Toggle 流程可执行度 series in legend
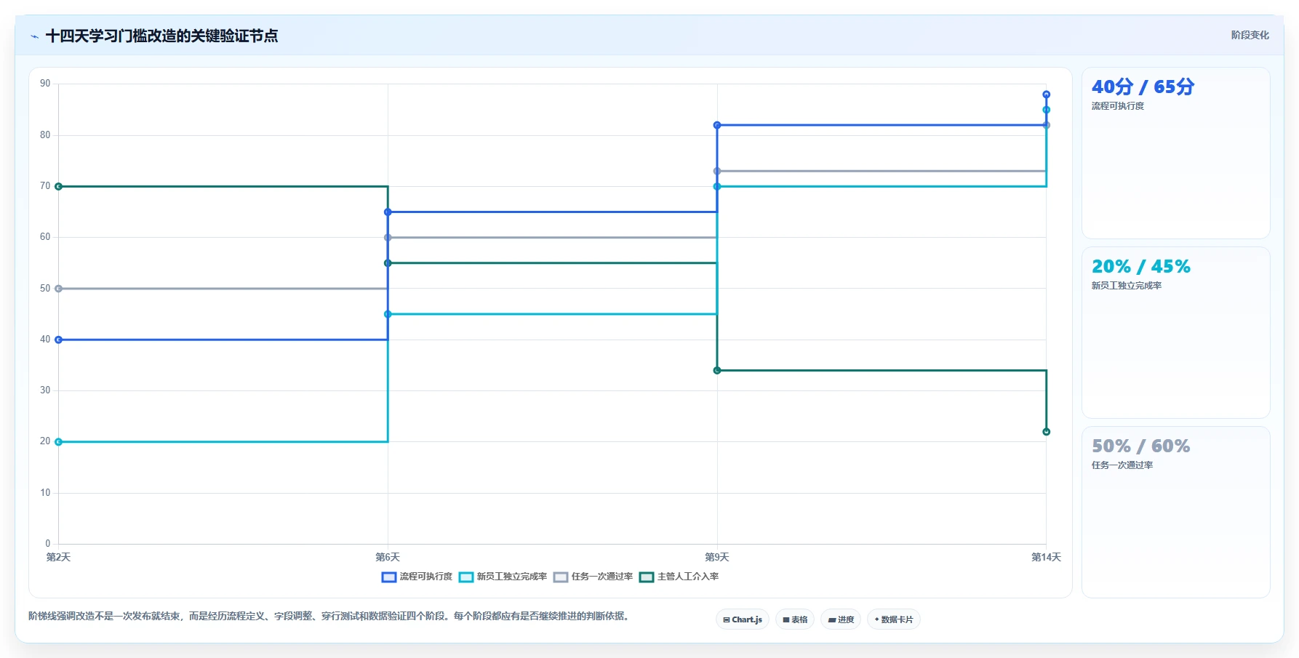The image size is (1299, 658). pos(417,577)
